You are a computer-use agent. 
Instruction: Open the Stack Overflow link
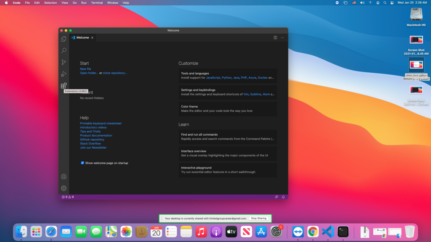coord(90,144)
